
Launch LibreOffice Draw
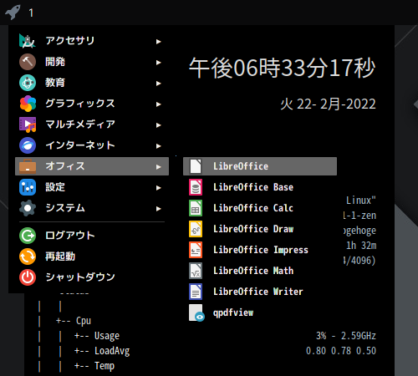coord(253,229)
